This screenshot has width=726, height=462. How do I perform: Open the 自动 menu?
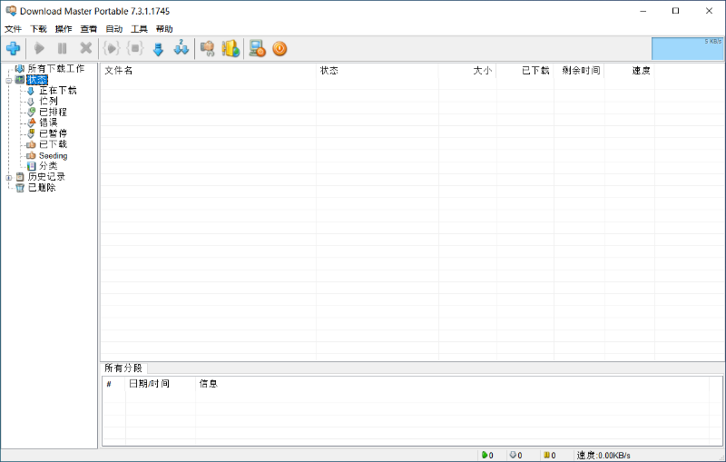(x=114, y=29)
